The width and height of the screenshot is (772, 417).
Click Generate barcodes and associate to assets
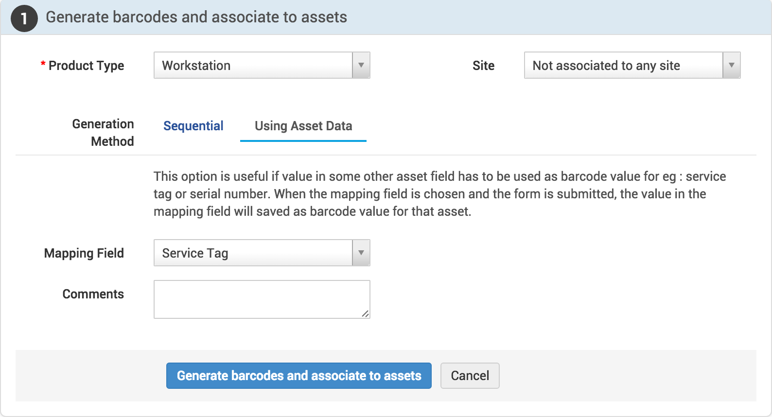coord(299,375)
